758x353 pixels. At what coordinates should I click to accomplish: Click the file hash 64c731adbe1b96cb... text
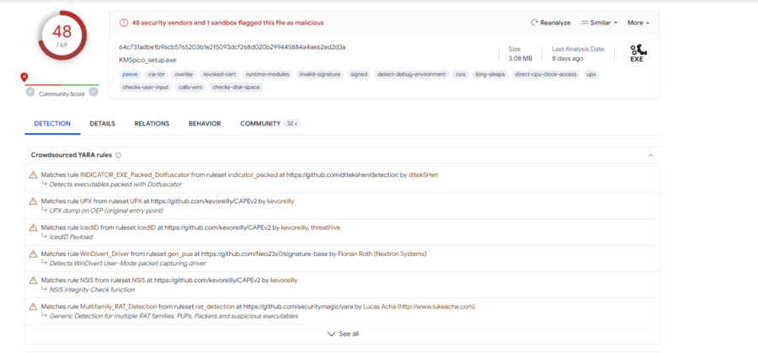click(x=232, y=47)
